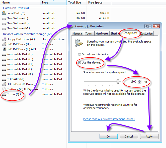This screenshot has width=166, height=148.
Task: Click the ReadyBoost space slider handle
Action: click(118, 82)
